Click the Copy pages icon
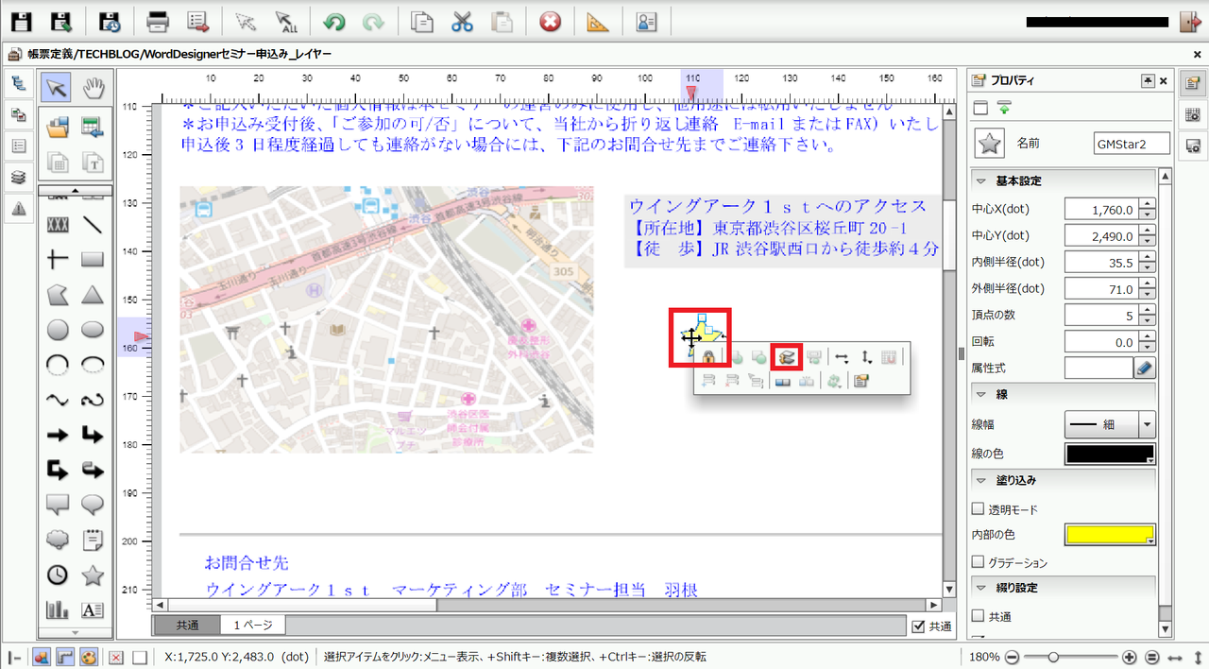This screenshot has width=1209, height=669. [x=422, y=21]
